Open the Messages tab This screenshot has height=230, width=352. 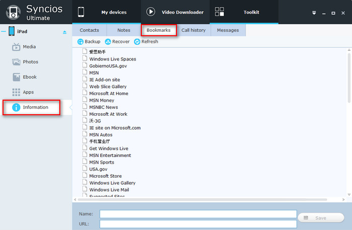tap(228, 30)
